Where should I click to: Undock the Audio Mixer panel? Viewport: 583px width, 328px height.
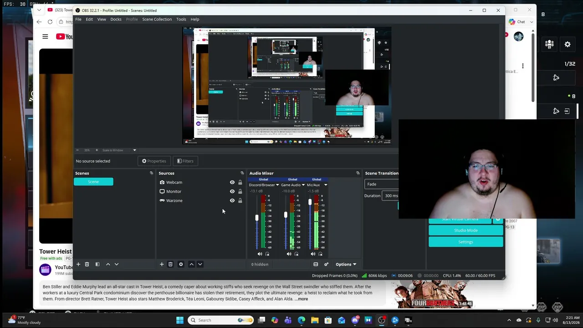[358, 173]
